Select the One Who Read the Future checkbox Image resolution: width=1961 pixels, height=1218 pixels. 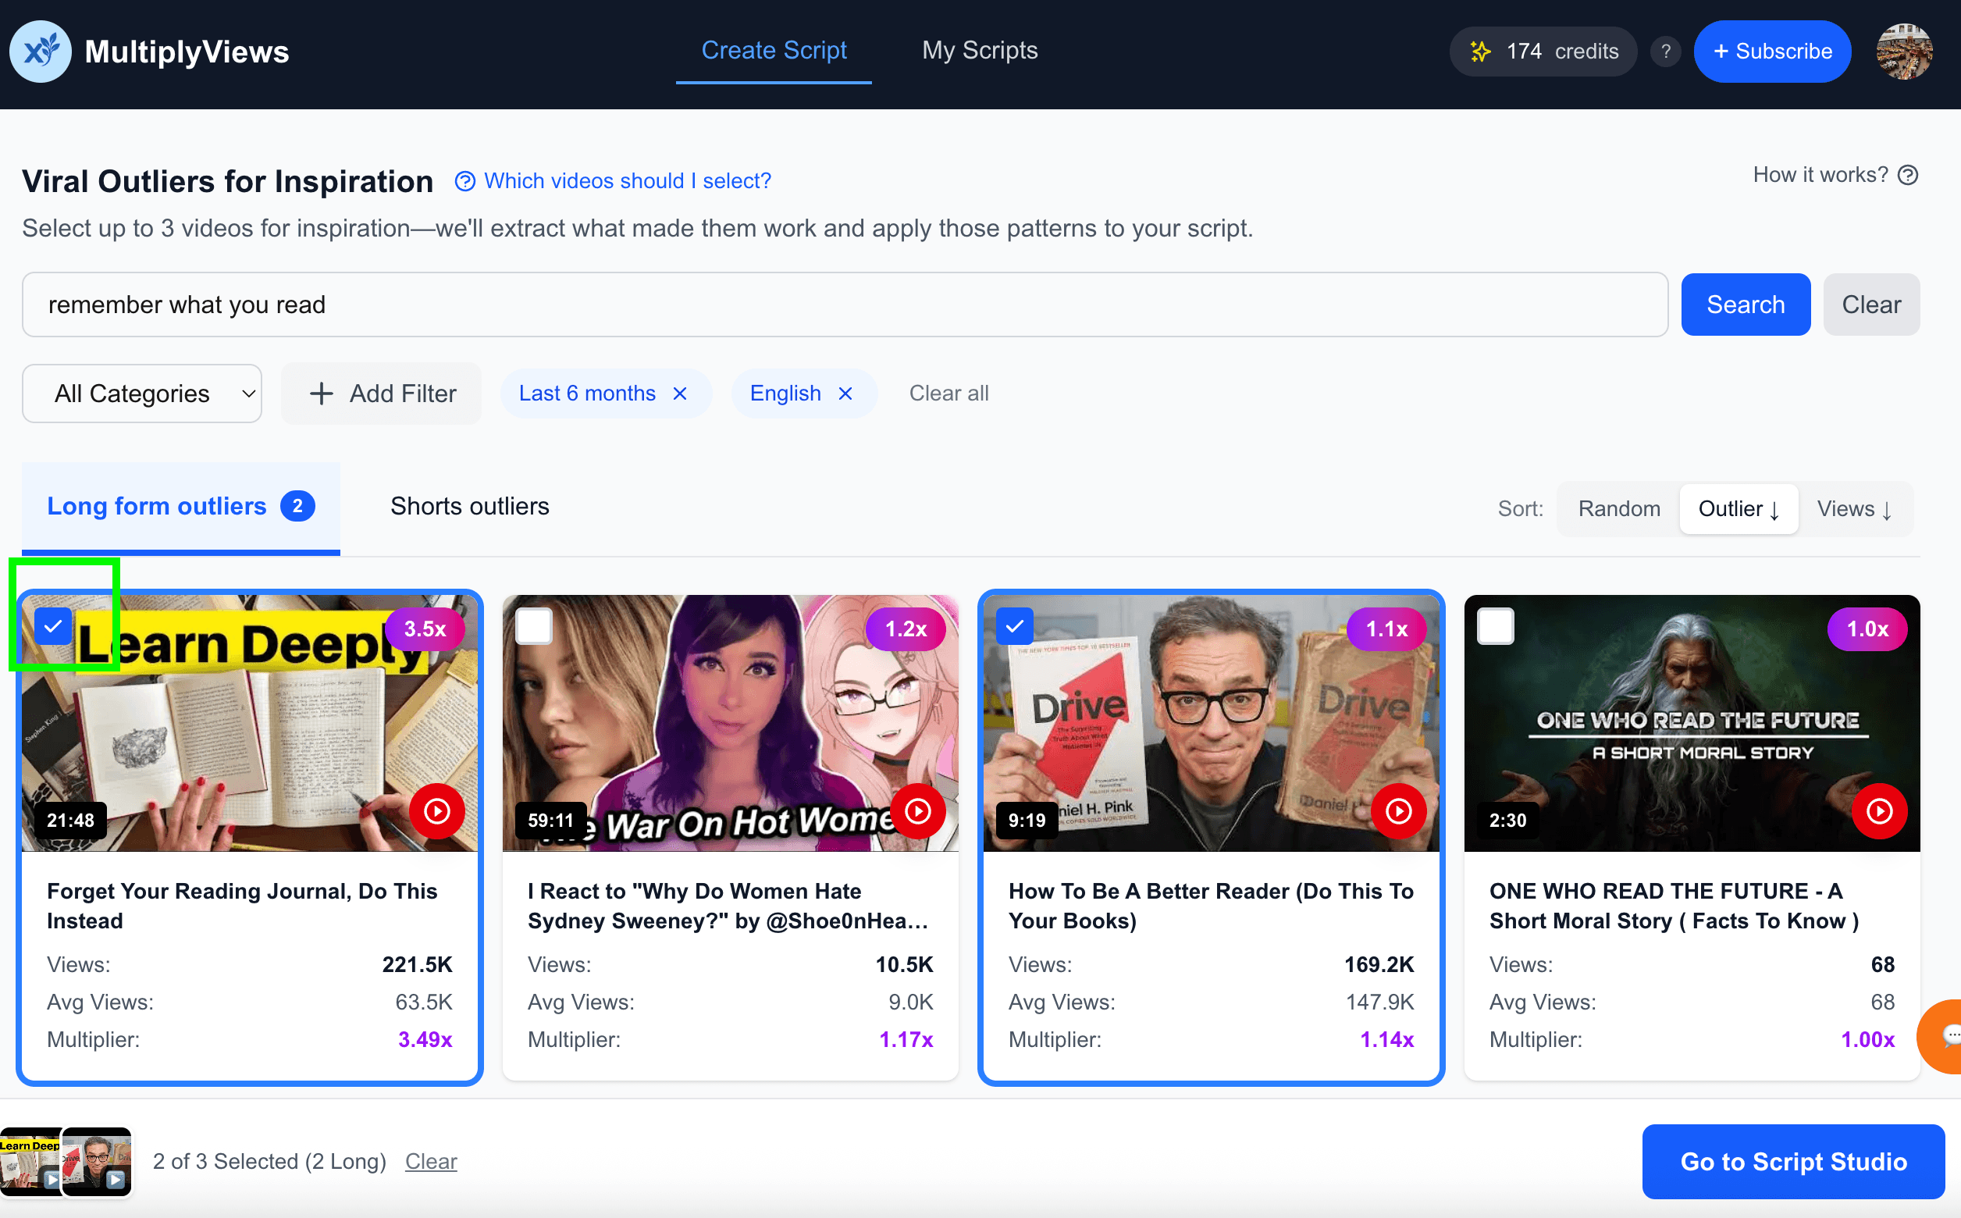coord(1496,626)
